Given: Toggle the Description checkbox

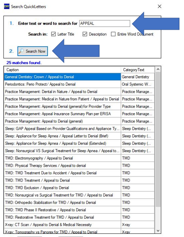Looking at the screenshot, I should point(85,34).
